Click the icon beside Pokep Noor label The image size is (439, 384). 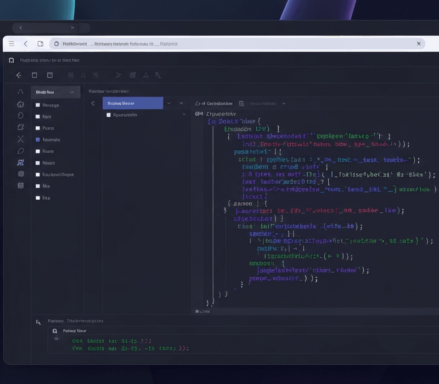tap(55, 331)
